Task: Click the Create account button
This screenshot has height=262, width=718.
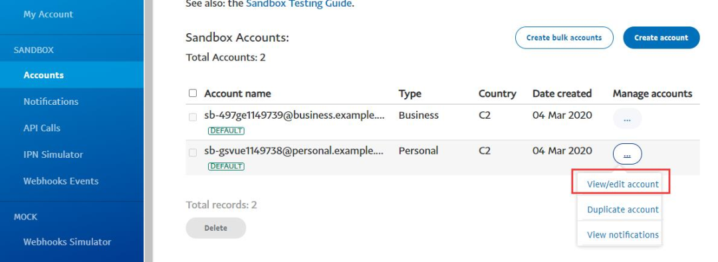Action: pyautogui.click(x=661, y=38)
